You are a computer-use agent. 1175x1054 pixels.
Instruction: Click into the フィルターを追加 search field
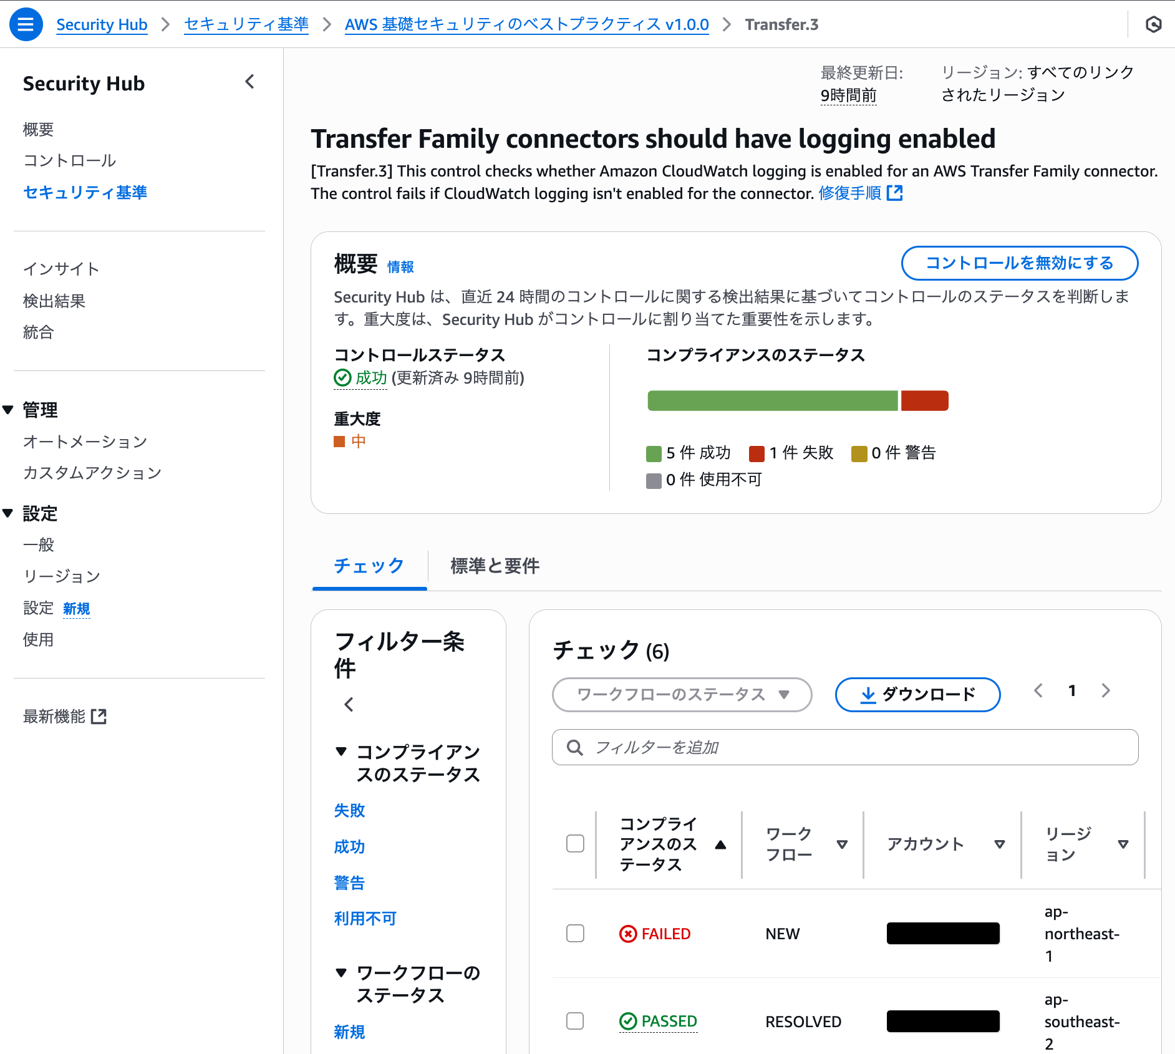click(845, 747)
